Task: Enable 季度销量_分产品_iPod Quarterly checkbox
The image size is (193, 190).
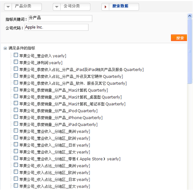Action: (x=16, y=110)
